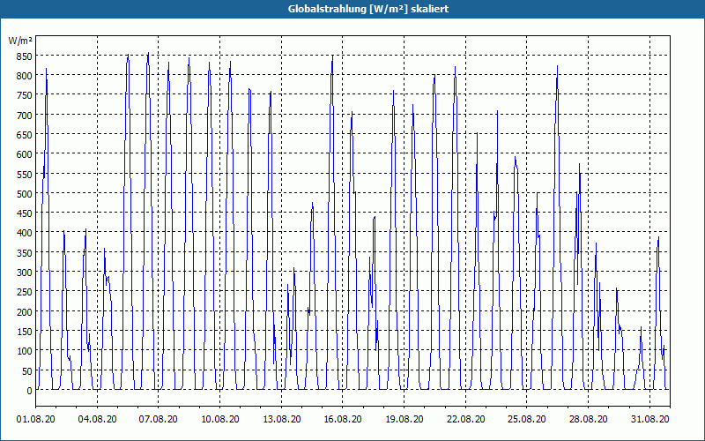Select the 19.08.20 date axis label
The height and width of the screenshot is (441, 705).
pyautogui.click(x=404, y=419)
